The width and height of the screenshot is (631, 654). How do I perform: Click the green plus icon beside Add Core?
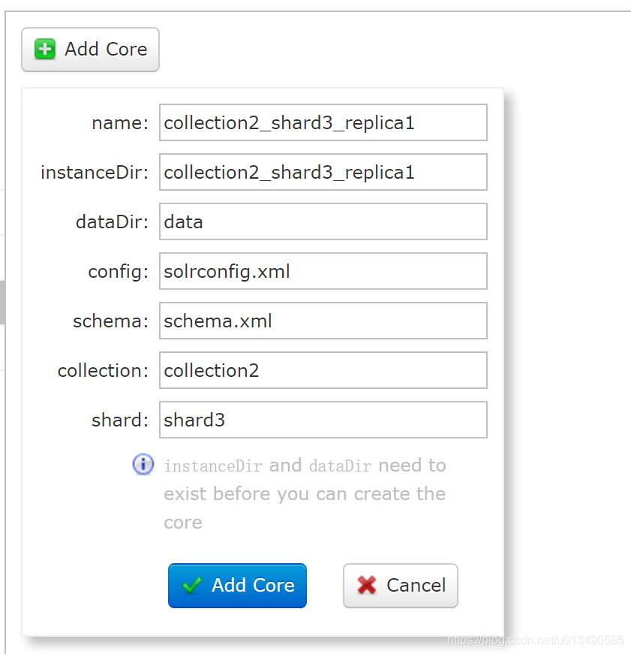[45, 50]
